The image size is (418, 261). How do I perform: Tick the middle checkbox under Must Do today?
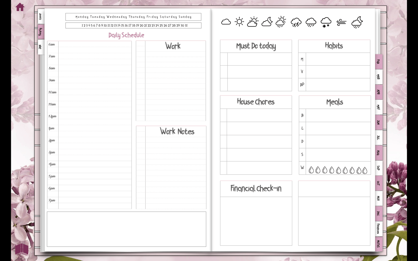[224, 72]
